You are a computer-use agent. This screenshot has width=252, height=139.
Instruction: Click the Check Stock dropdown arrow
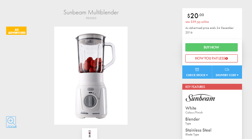tap(207, 75)
